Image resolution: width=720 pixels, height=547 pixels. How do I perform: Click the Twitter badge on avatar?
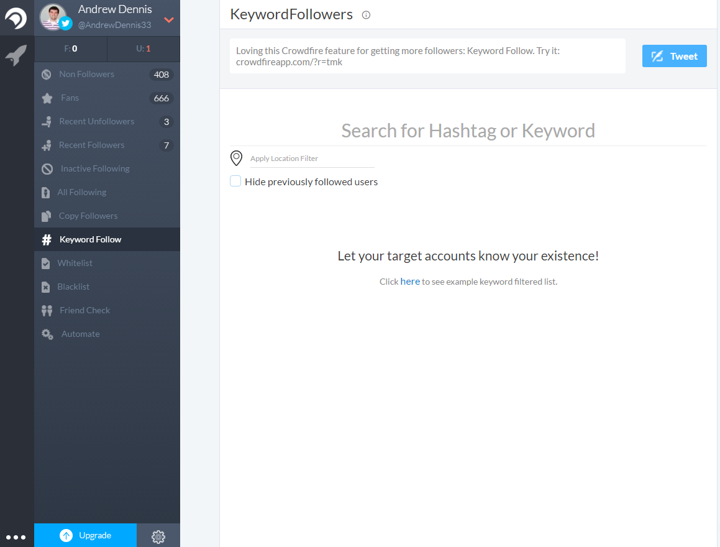pyautogui.click(x=66, y=24)
